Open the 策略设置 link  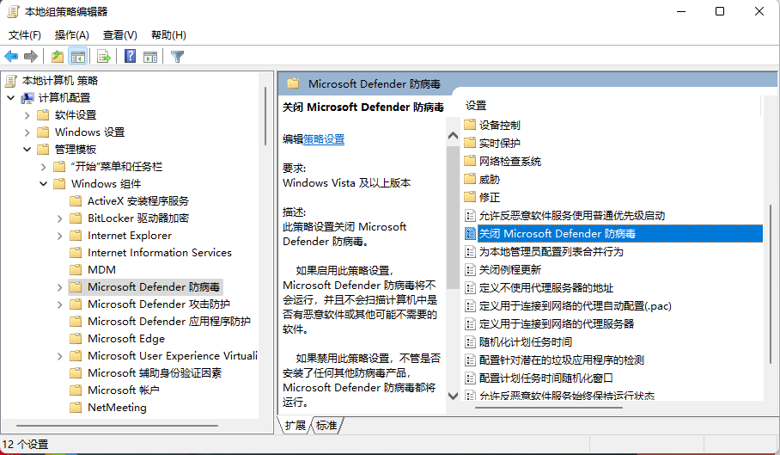324,139
